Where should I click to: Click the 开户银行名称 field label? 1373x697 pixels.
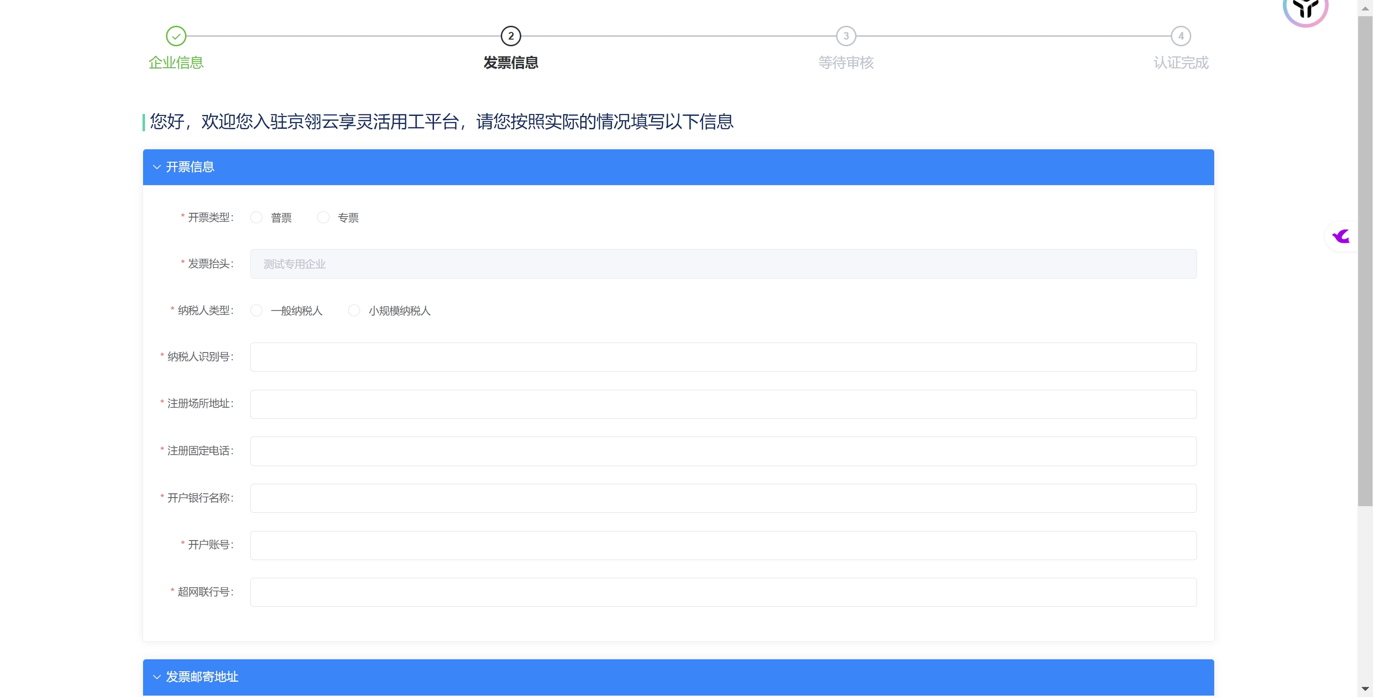200,498
